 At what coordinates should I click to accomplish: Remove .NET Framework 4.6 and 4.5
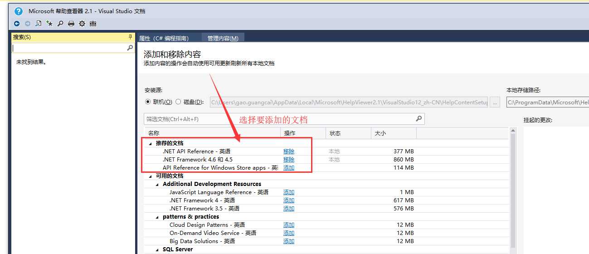(289, 160)
